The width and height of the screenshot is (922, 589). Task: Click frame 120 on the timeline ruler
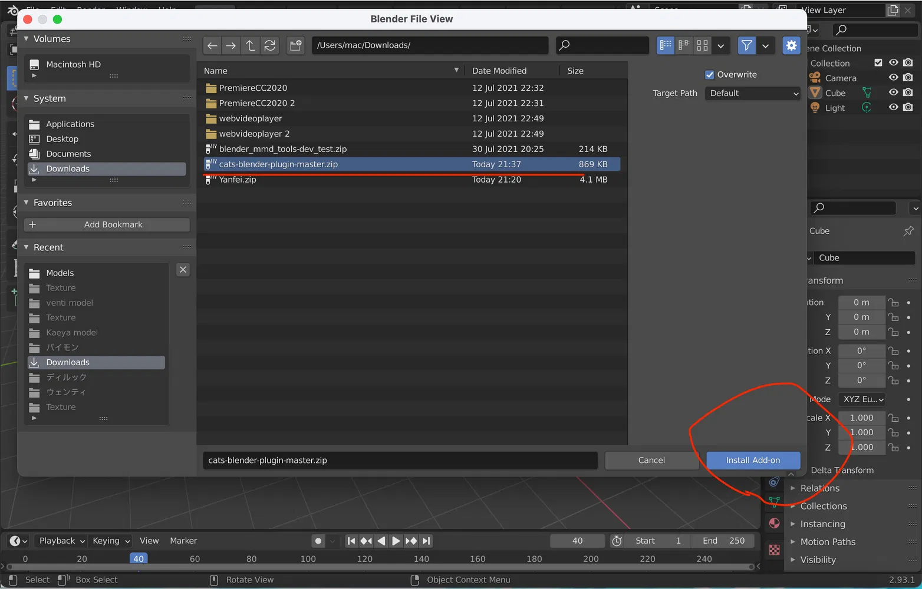[x=364, y=559]
